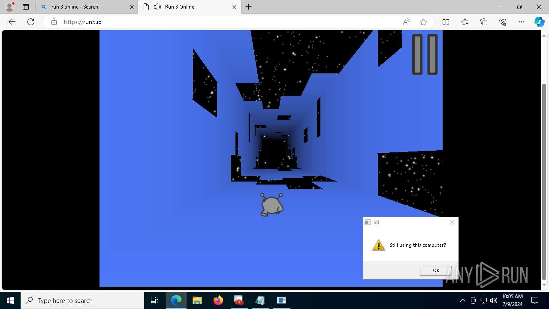Launch Firefox from the taskbar

(x=218, y=300)
